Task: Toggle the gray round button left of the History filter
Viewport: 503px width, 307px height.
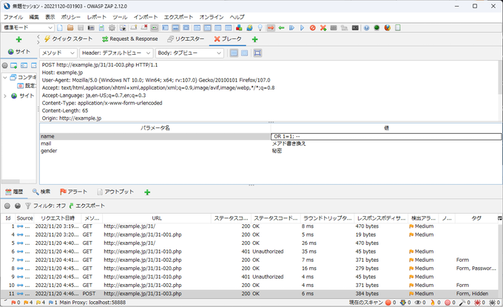Action: coord(7,206)
